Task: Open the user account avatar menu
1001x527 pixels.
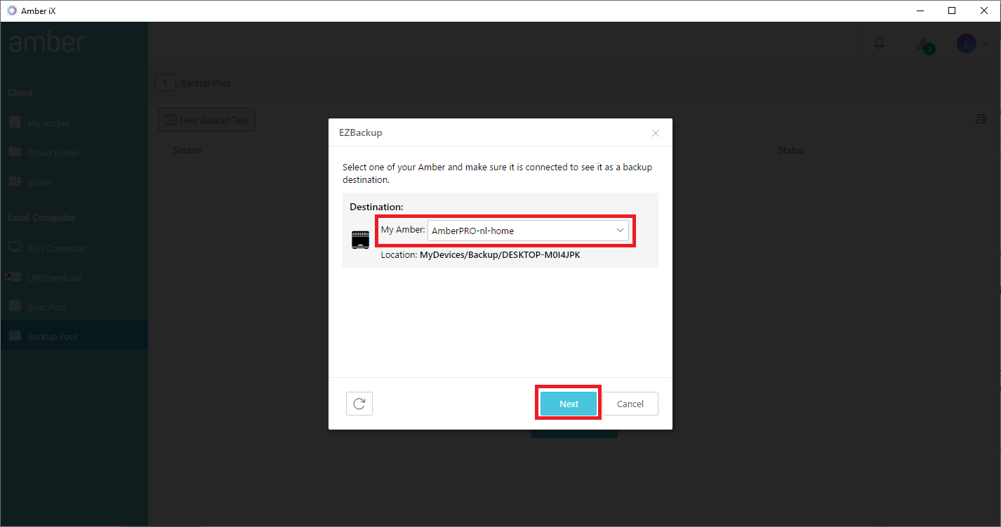Action: (x=966, y=43)
